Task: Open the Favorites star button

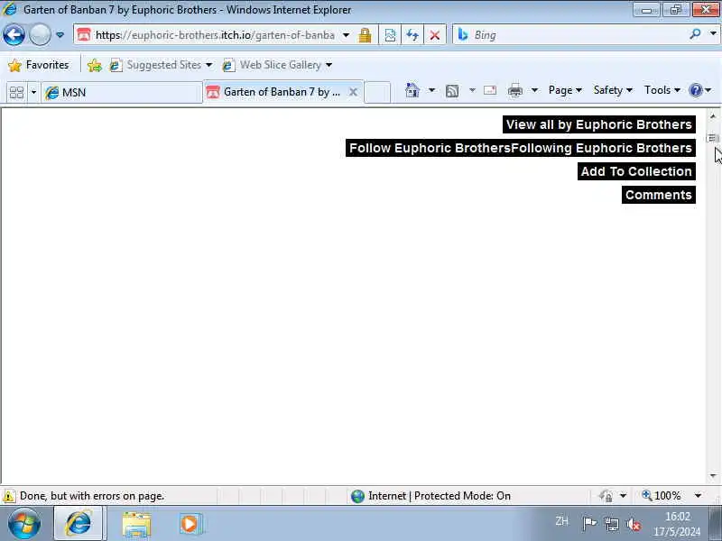Action: 39,65
